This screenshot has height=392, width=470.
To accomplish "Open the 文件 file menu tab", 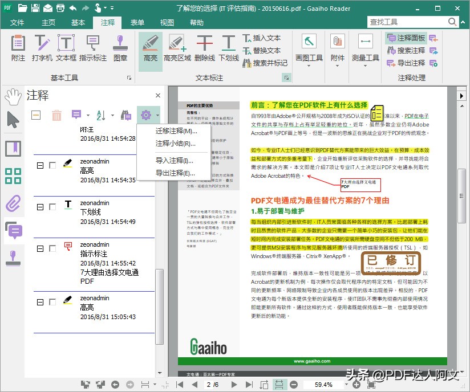I will 17,22.
